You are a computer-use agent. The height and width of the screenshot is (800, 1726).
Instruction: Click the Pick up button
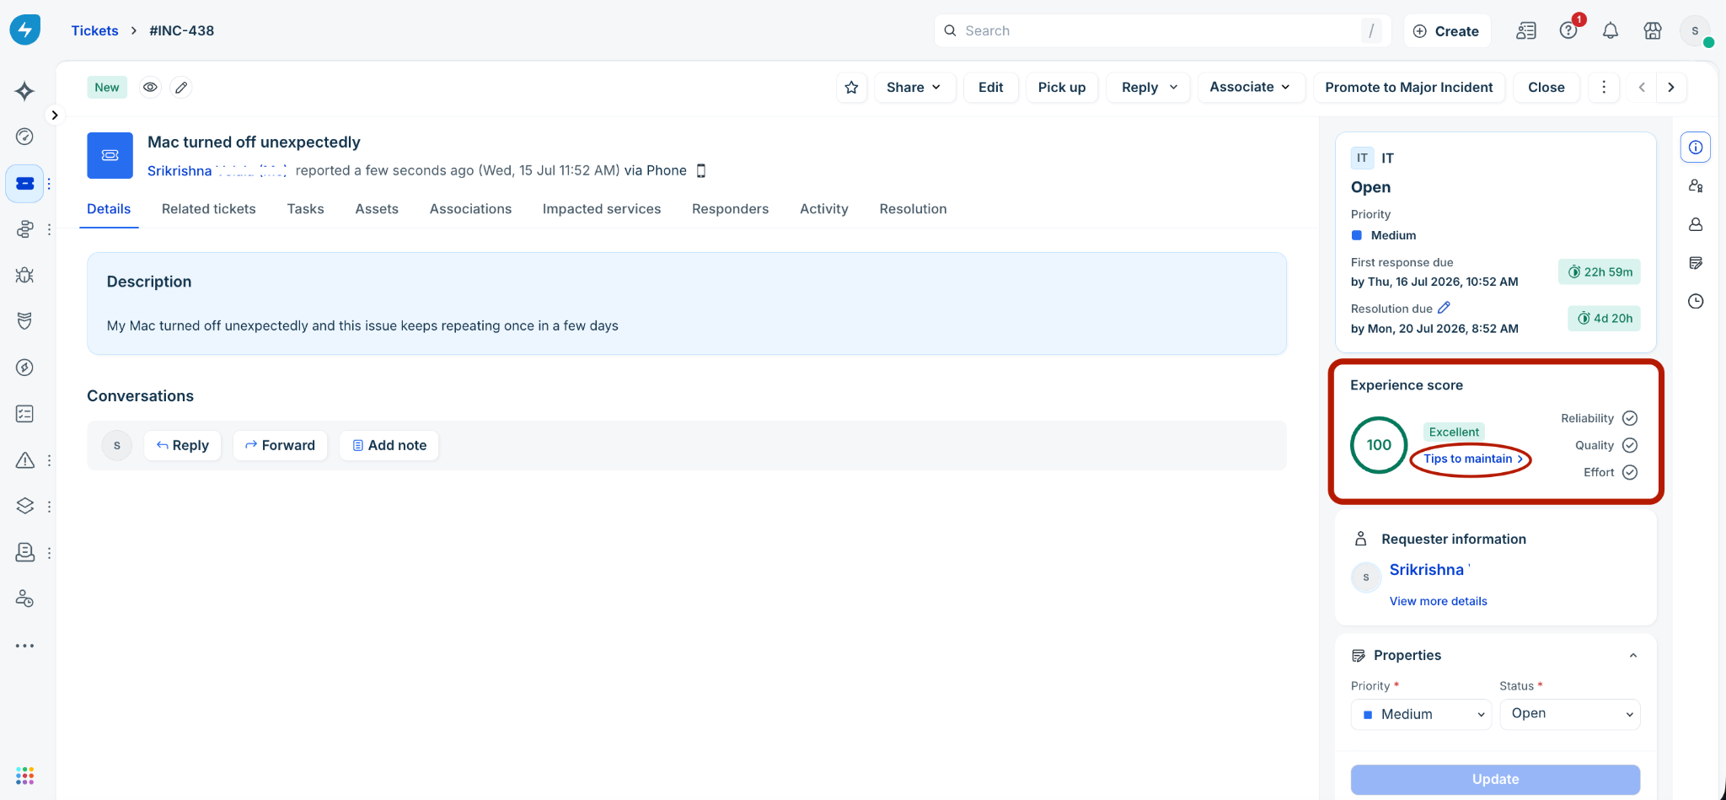click(1062, 88)
